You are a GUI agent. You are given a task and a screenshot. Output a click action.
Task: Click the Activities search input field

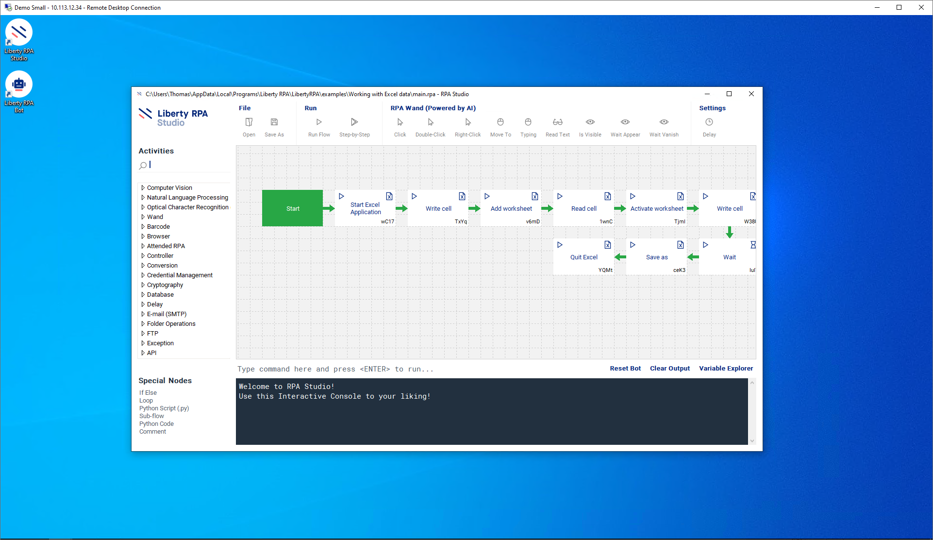point(187,165)
